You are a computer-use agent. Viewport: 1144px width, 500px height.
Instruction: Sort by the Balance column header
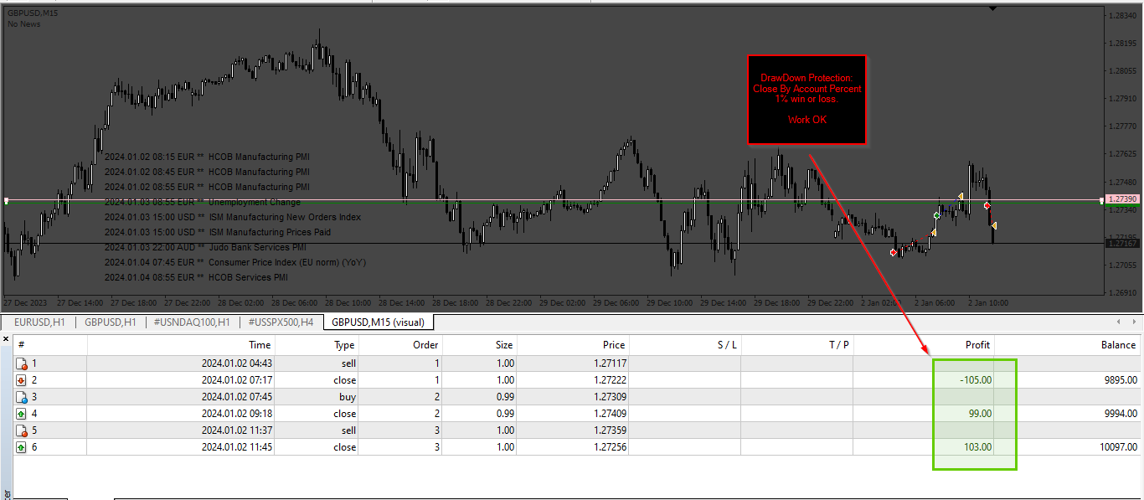coord(1068,344)
